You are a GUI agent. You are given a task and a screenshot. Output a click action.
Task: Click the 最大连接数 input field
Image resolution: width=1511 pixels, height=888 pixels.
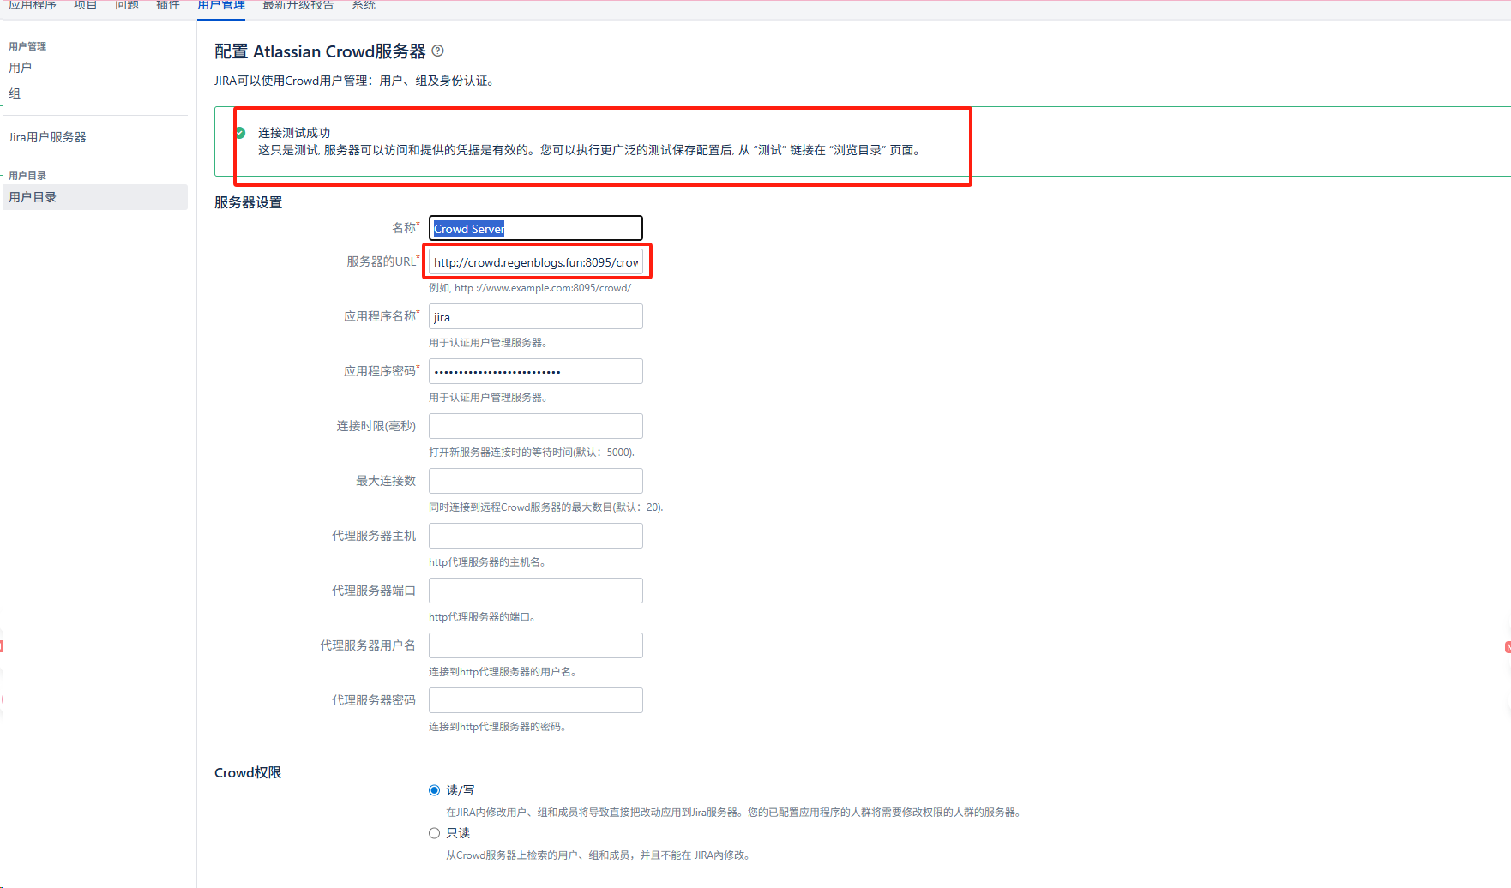click(x=536, y=481)
